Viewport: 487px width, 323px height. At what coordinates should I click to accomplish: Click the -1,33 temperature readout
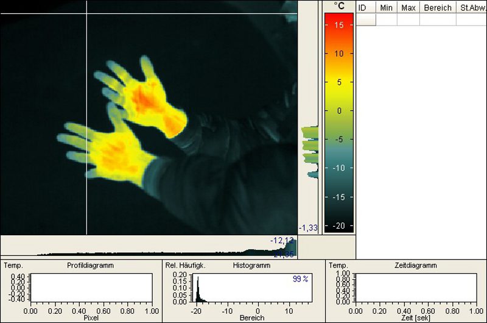(309, 228)
